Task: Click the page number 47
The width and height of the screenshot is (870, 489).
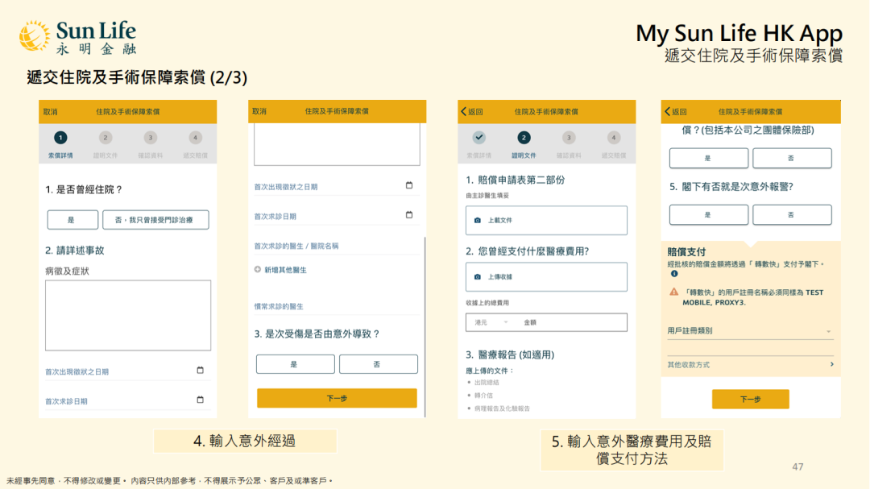Action: pyautogui.click(x=797, y=466)
